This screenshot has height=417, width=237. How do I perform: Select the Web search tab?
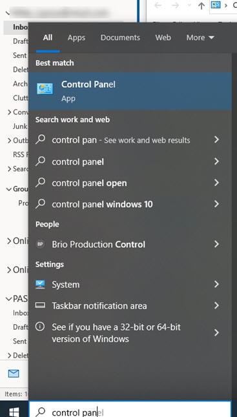(163, 37)
